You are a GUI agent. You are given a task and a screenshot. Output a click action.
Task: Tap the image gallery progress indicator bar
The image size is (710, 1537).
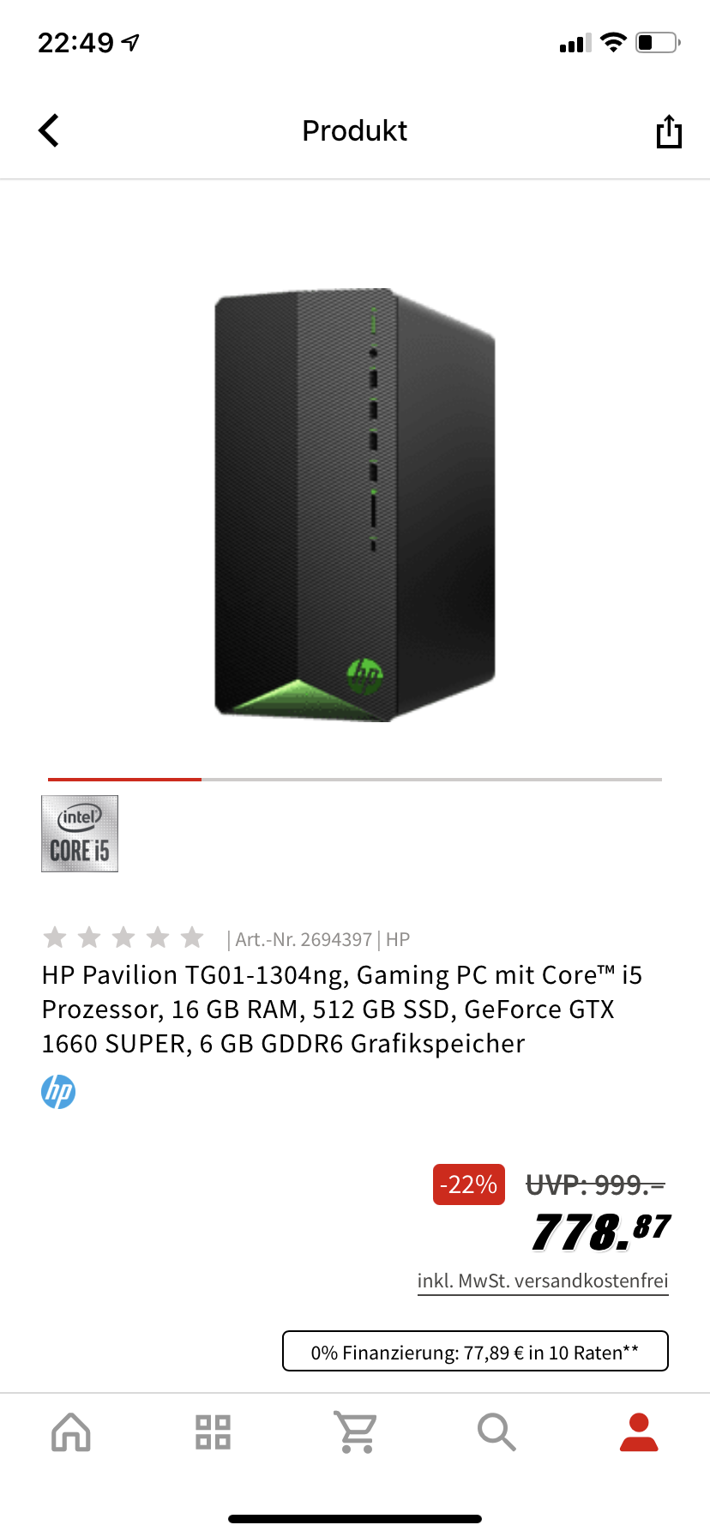(355, 779)
